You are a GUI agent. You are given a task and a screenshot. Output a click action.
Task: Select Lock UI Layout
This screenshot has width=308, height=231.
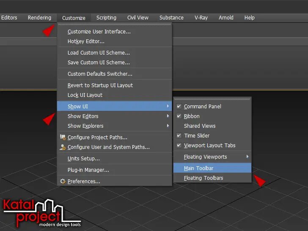pyautogui.click(x=115, y=95)
